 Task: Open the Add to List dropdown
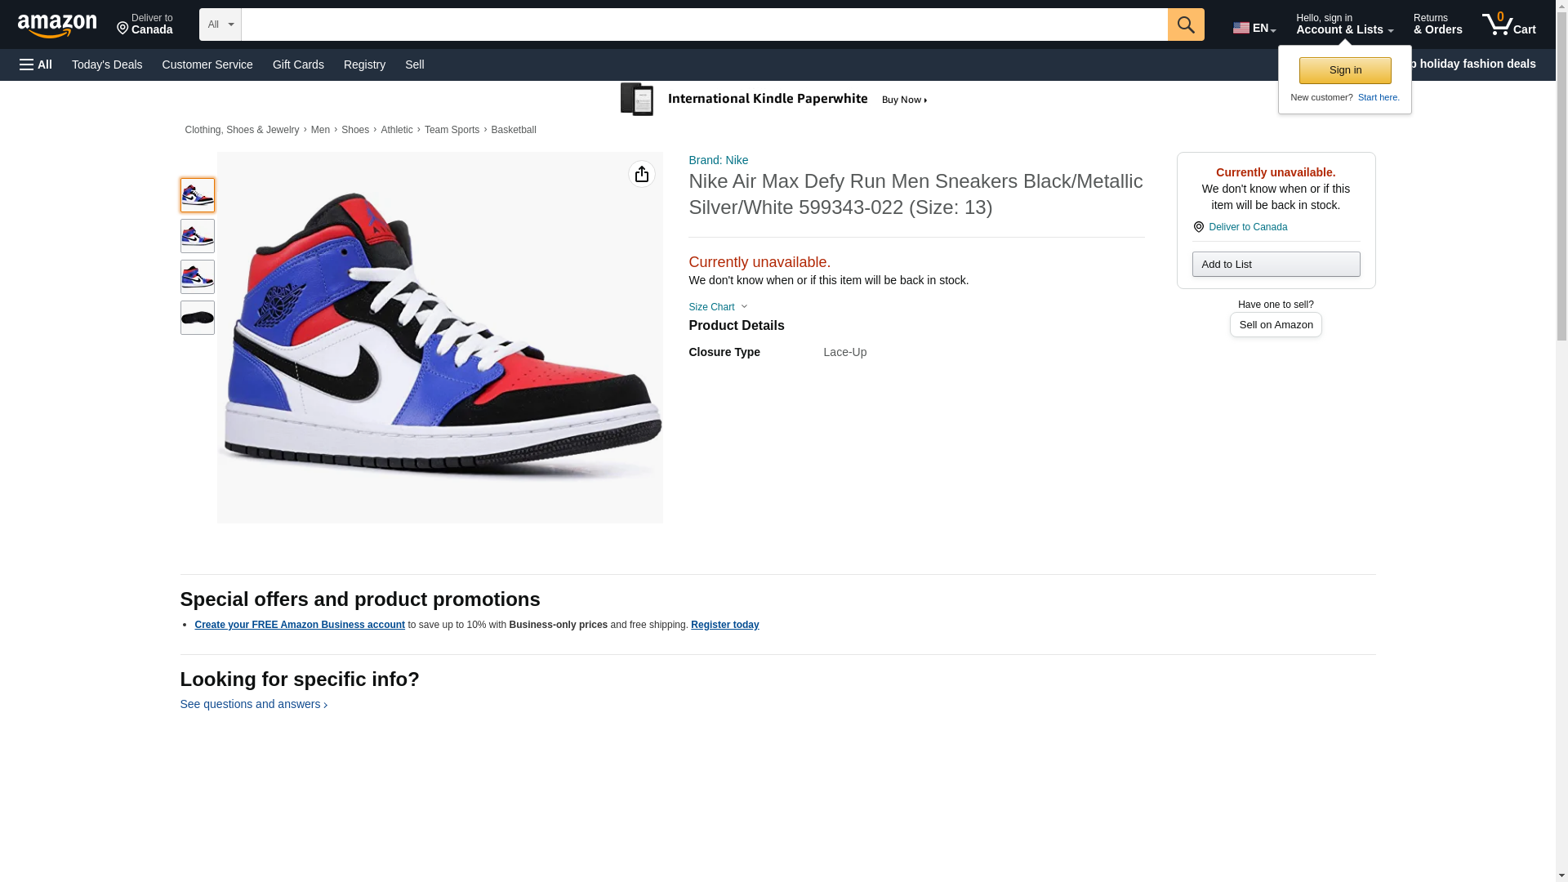[1275, 265]
